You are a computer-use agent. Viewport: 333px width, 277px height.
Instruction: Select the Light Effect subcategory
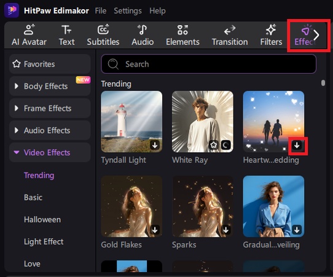(x=44, y=242)
